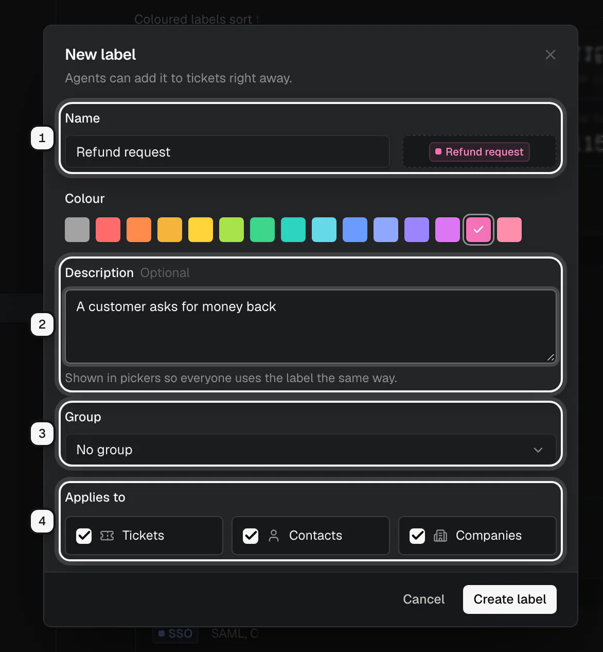Click the description resize handle
The image size is (603, 652).
click(551, 357)
